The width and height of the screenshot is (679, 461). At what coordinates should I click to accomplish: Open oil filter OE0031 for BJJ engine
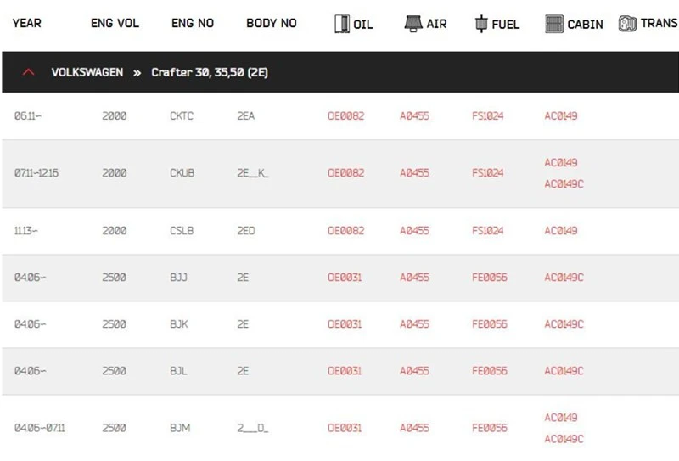[345, 277]
